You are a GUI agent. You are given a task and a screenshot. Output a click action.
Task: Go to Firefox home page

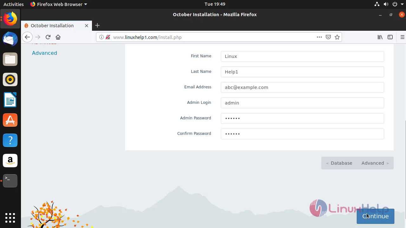58,37
